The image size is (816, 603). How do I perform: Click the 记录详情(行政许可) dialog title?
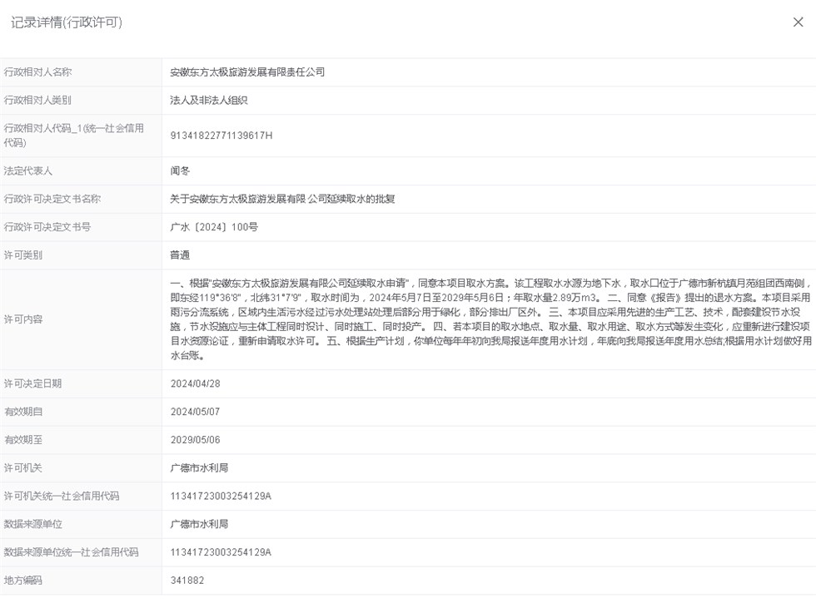67,22
